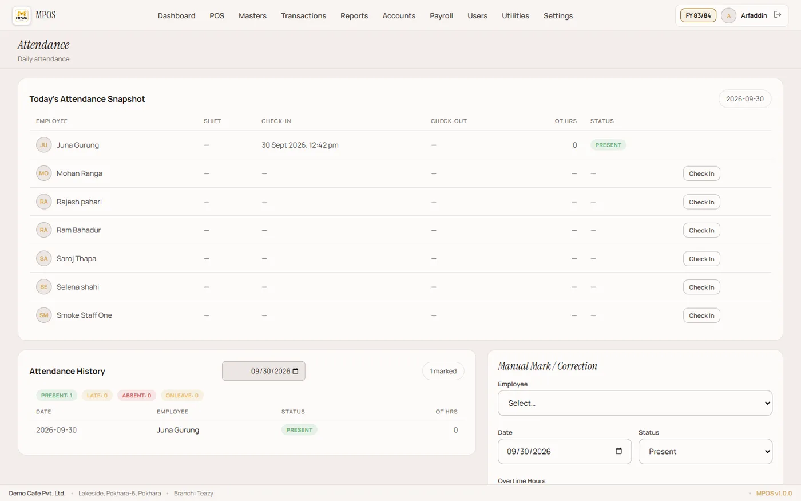Open calendar picker in Manual Mark date

pos(618,451)
